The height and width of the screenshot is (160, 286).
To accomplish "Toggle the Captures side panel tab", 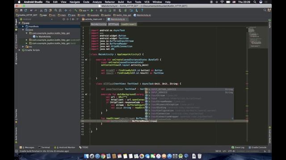I will [x=16, y=59].
